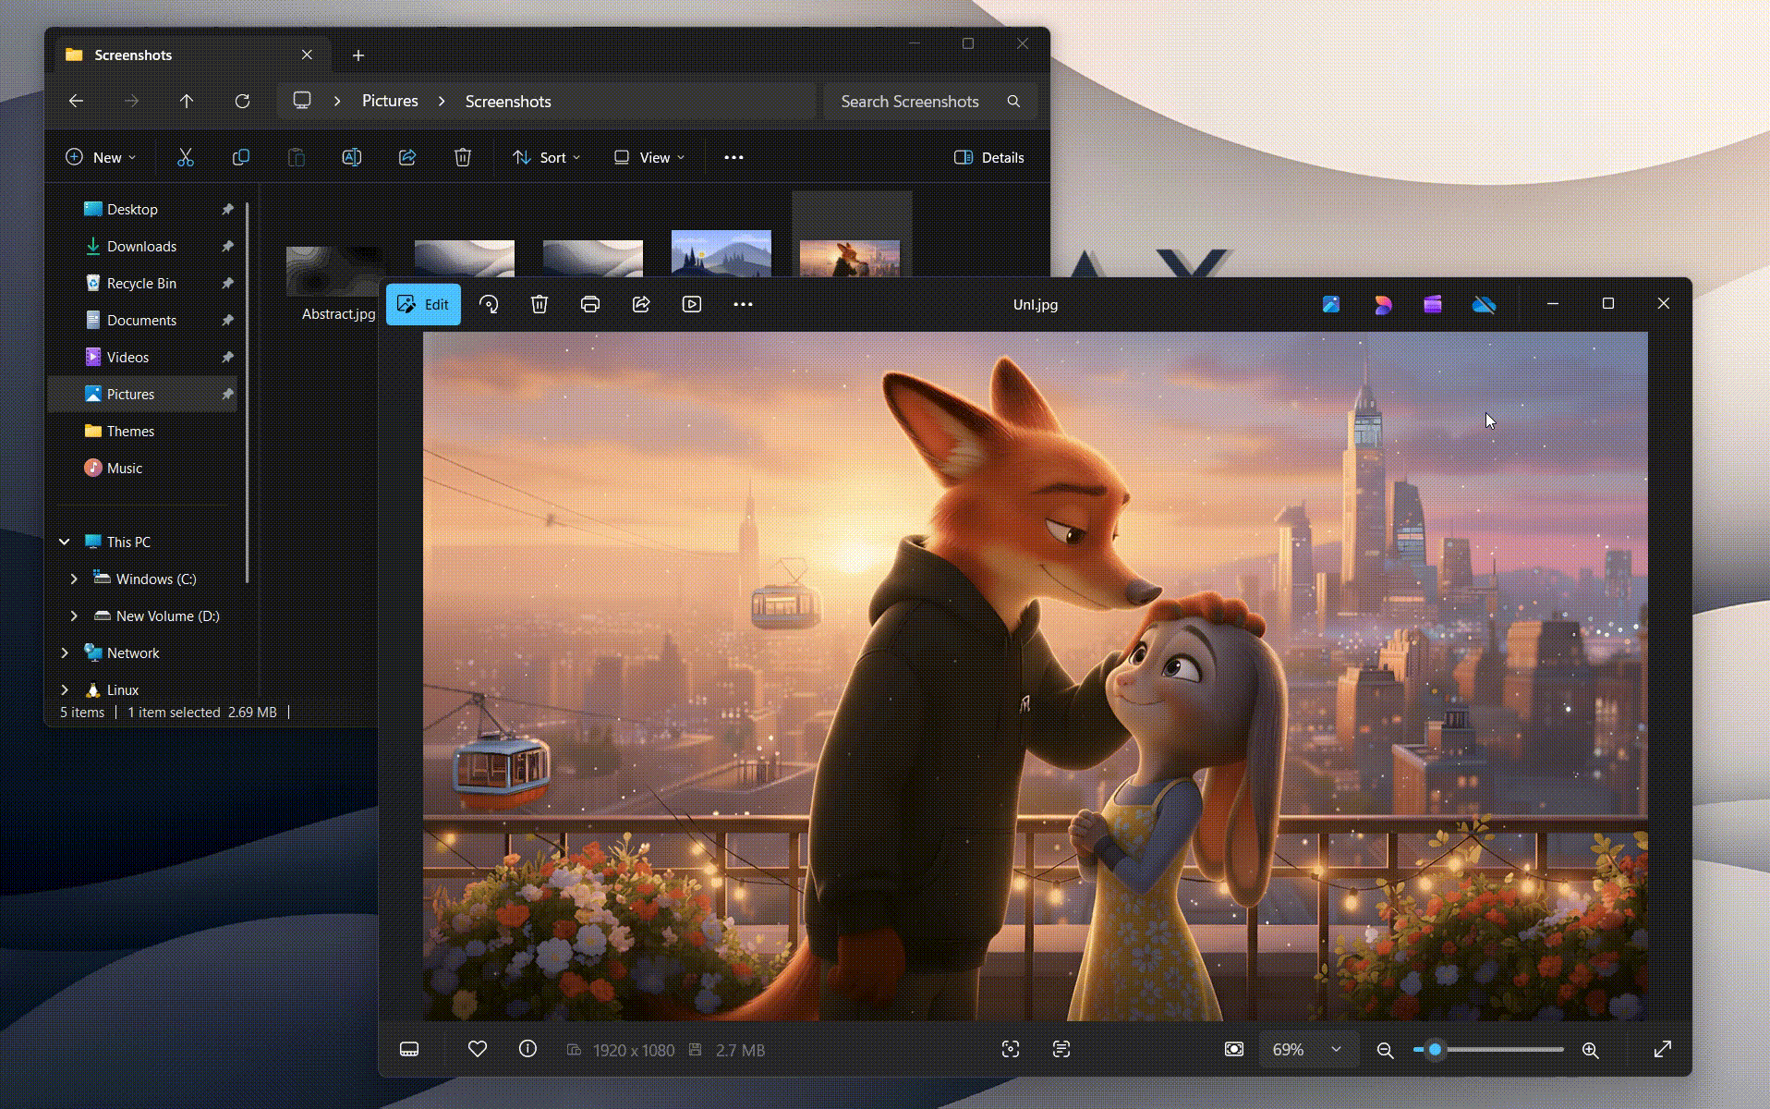The width and height of the screenshot is (1770, 1109).
Task: Rotate the image in Photos toolbar
Action: click(489, 304)
